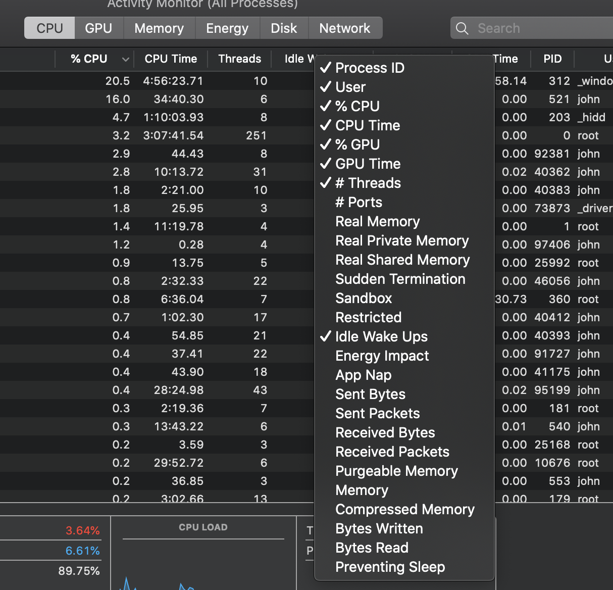Enable the Real Memory column
Image resolution: width=613 pixels, height=590 pixels.
coord(377,221)
